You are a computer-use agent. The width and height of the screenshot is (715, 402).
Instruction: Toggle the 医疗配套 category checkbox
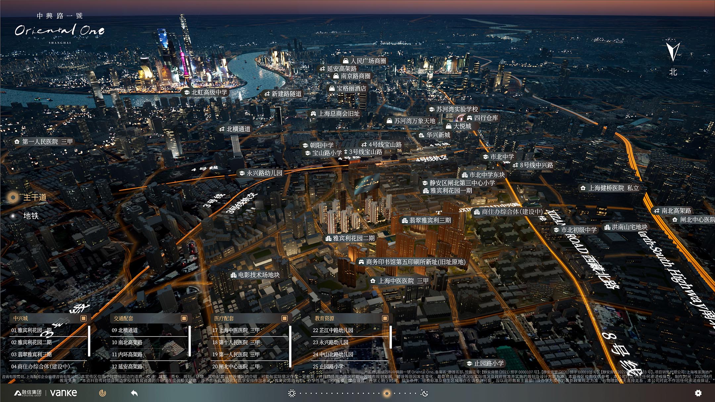(x=285, y=318)
